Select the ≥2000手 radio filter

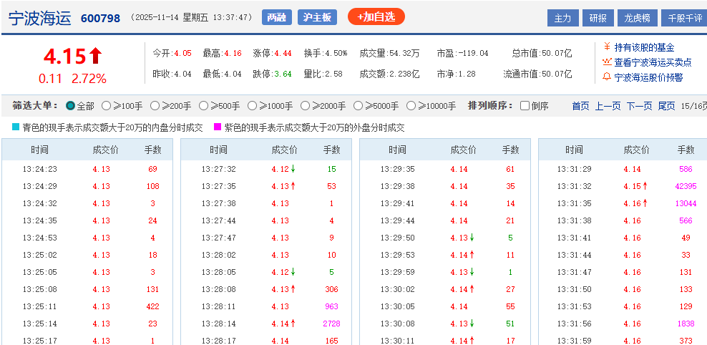click(305, 106)
